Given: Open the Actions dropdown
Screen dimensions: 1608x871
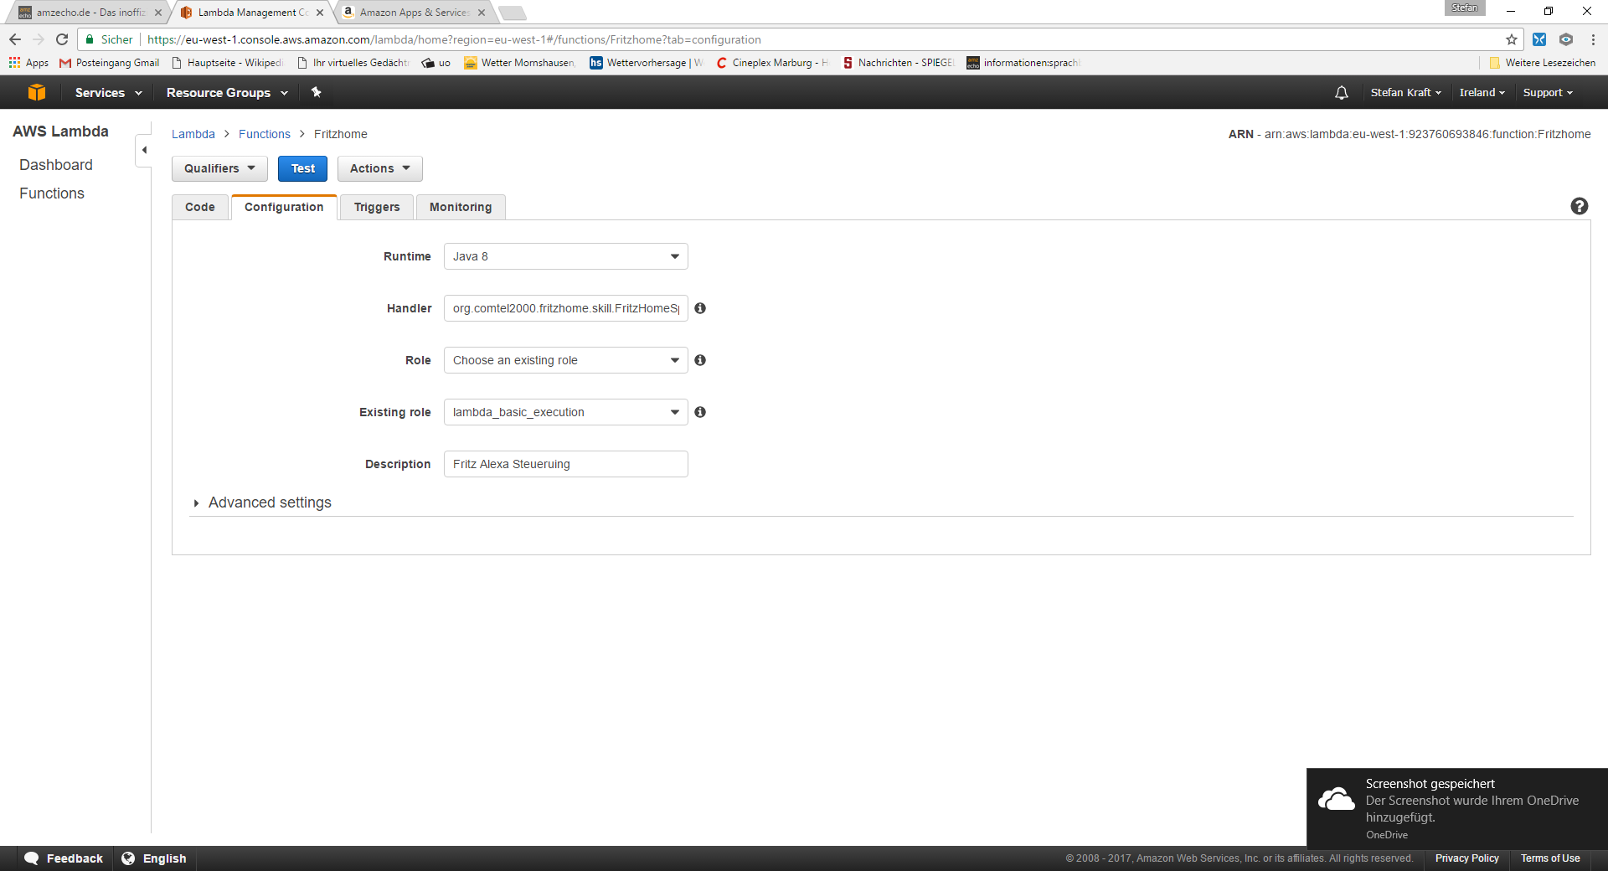Looking at the screenshot, I should point(379,168).
